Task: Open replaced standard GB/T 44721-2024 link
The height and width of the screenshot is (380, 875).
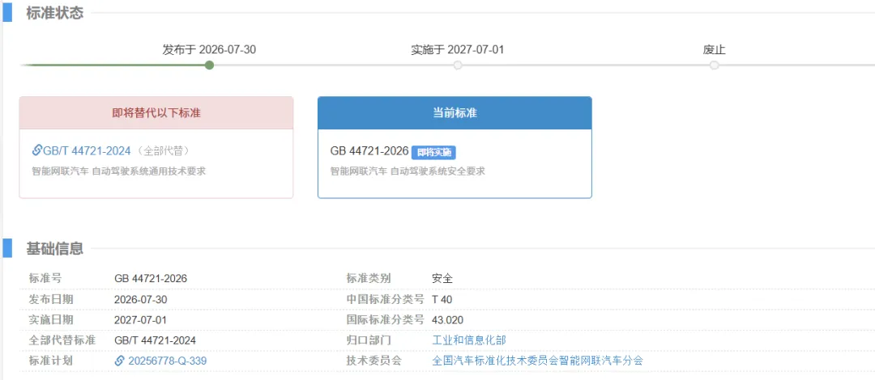Action: pyautogui.click(x=87, y=150)
